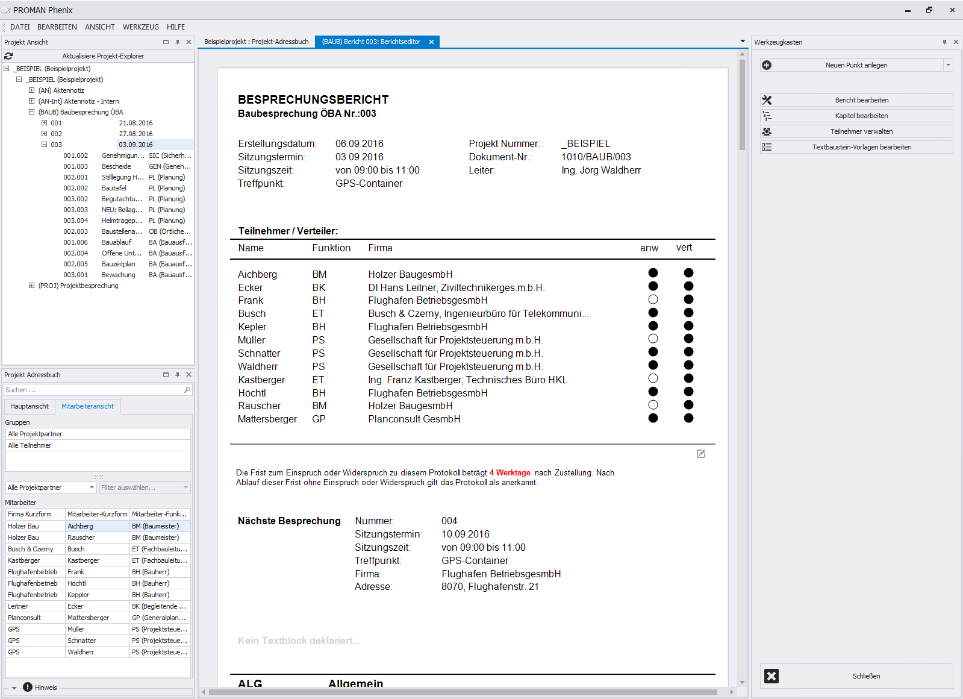
Task: Expand the Hinweis section arrow
Action: point(14,688)
